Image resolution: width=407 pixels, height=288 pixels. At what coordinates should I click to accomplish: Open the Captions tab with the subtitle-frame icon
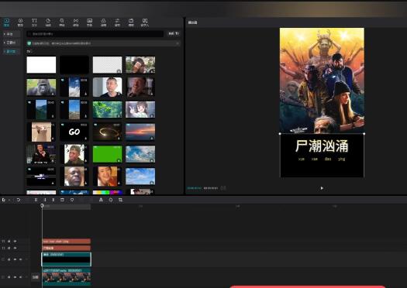click(90, 22)
